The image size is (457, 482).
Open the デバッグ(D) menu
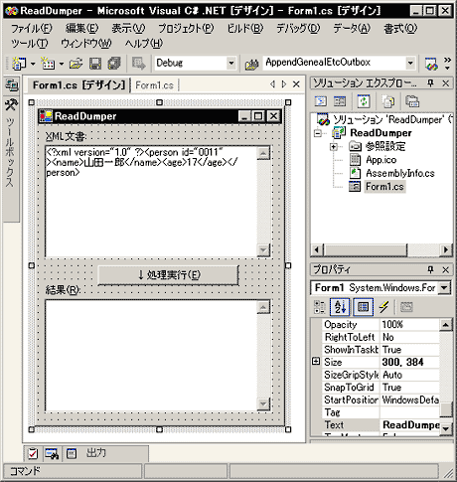tap(298, 29)
